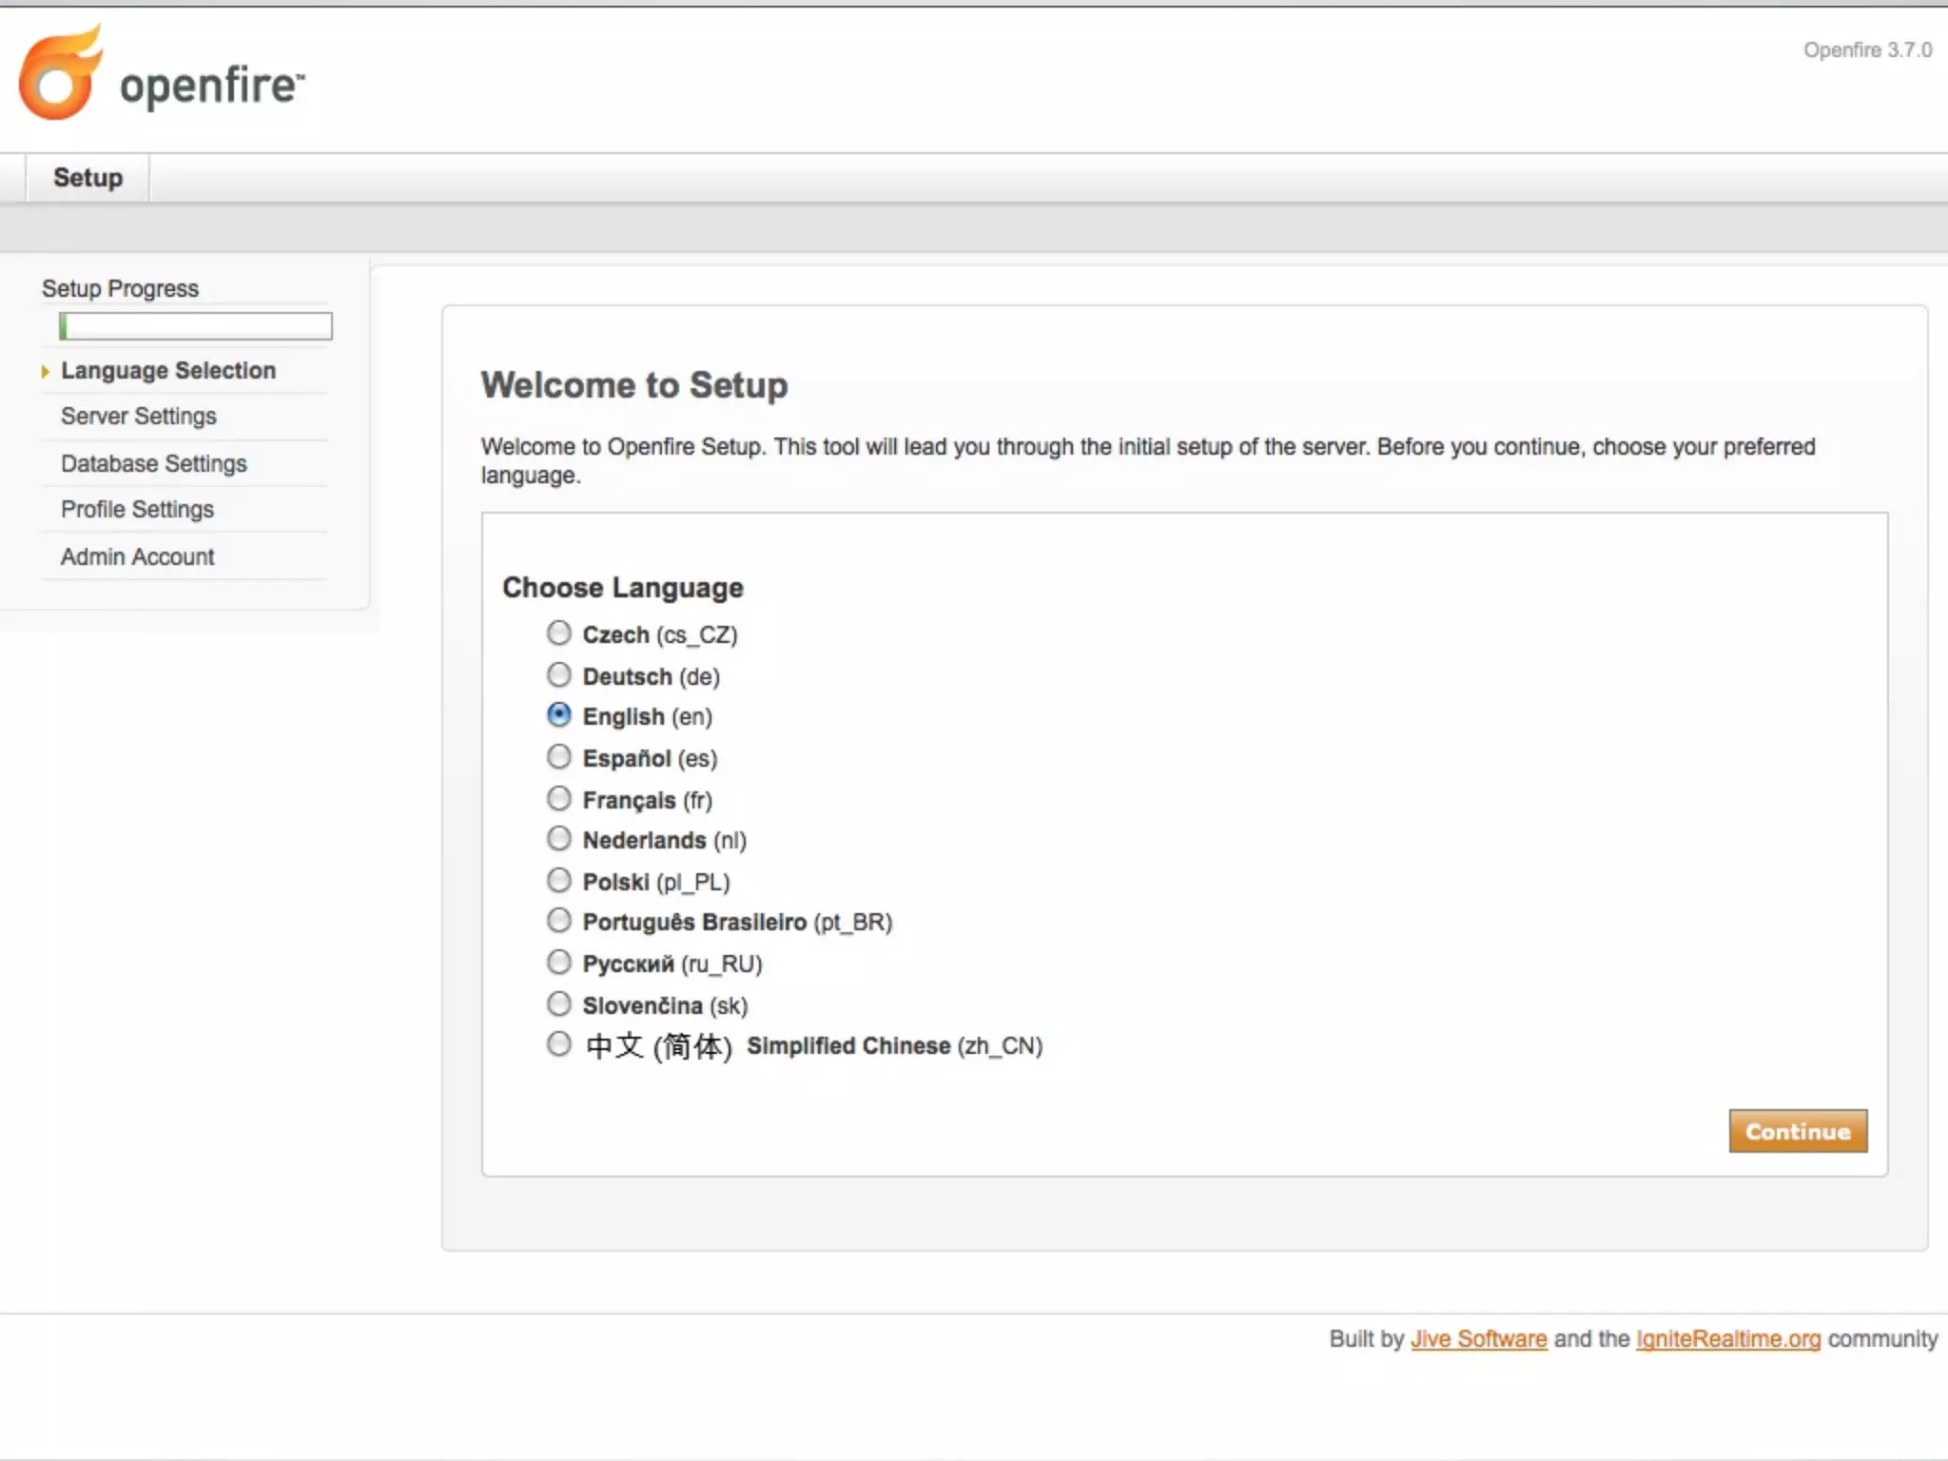Open the Jive Software link
The height and width of the screenshot is (1461, 1948).
1478,1339
